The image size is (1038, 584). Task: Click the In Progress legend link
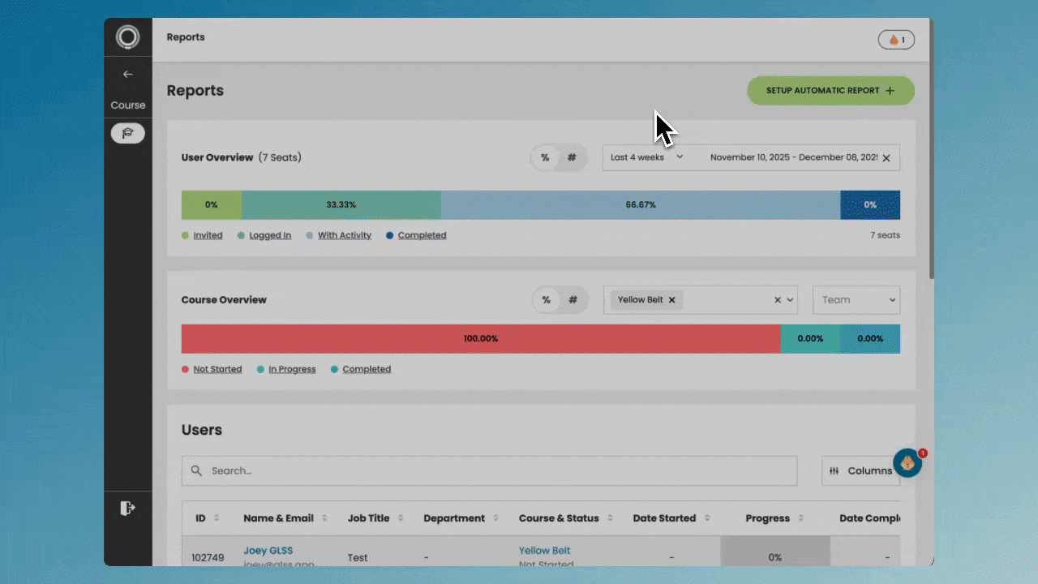pos(292,369)
